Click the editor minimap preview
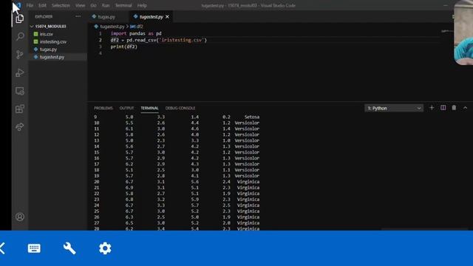473x266 pixels. point(446,31)
